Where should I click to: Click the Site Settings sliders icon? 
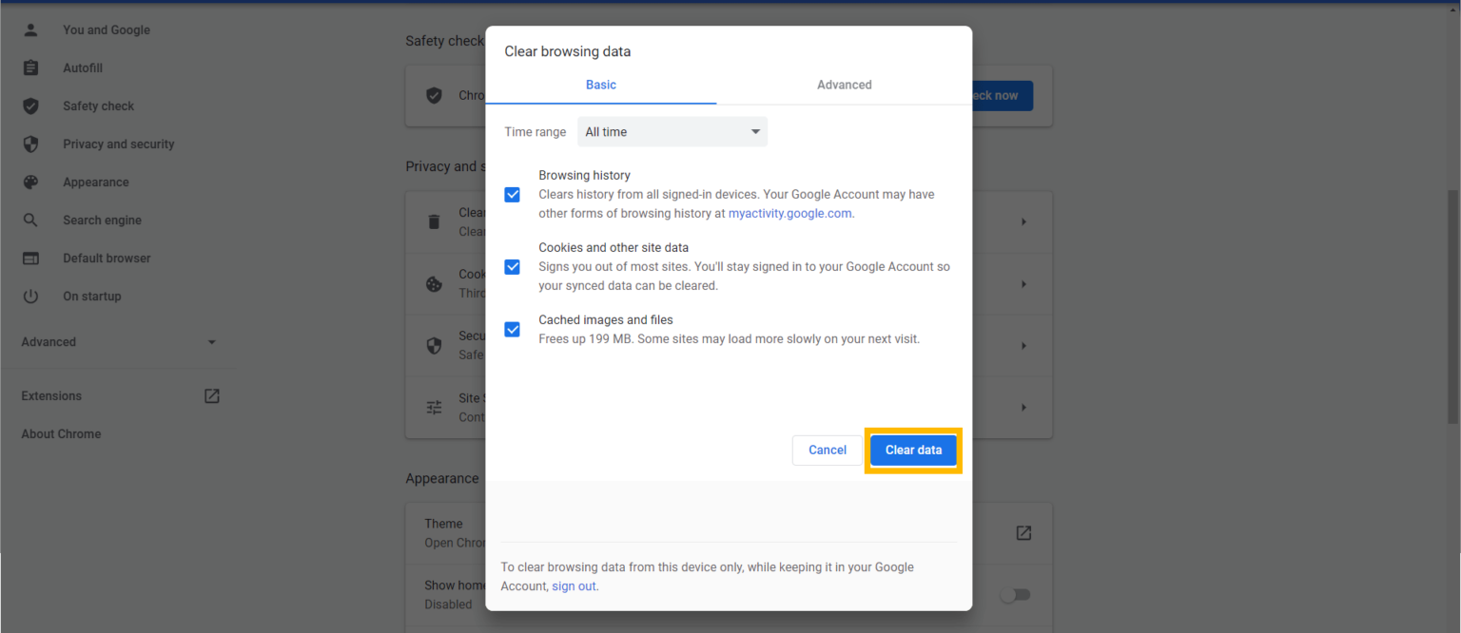tap(434, 407)
